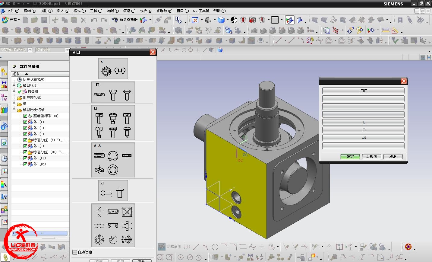432x262 pixels.
Task: Click the 取消 button in the right dialog
Action: tap(393, 156)
